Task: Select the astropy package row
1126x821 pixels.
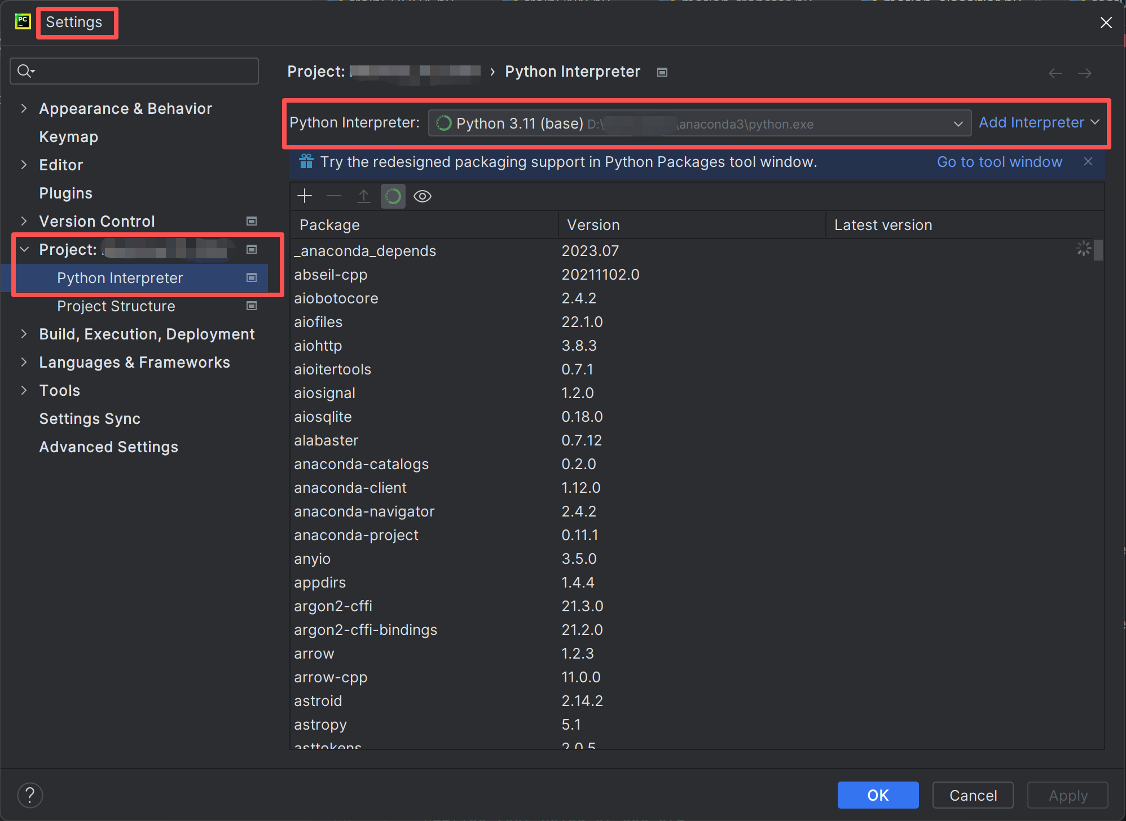Action: [692, 725]
